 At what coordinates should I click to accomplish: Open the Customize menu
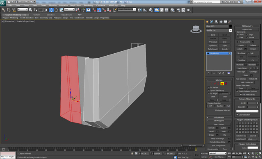coord(101,5)
